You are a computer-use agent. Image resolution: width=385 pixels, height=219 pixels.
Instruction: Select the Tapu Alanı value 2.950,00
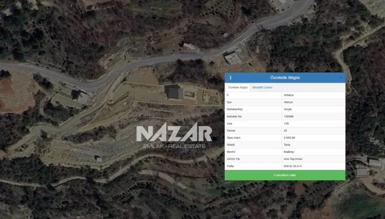[x=289, y=138]
